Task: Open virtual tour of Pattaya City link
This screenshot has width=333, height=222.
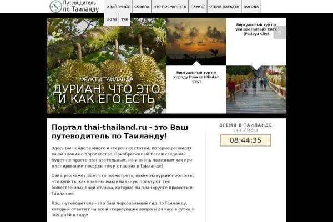Action: point(256,29)
